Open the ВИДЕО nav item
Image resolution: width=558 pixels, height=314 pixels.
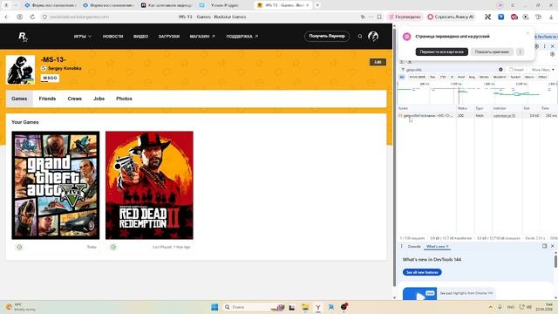click(141, 37)
